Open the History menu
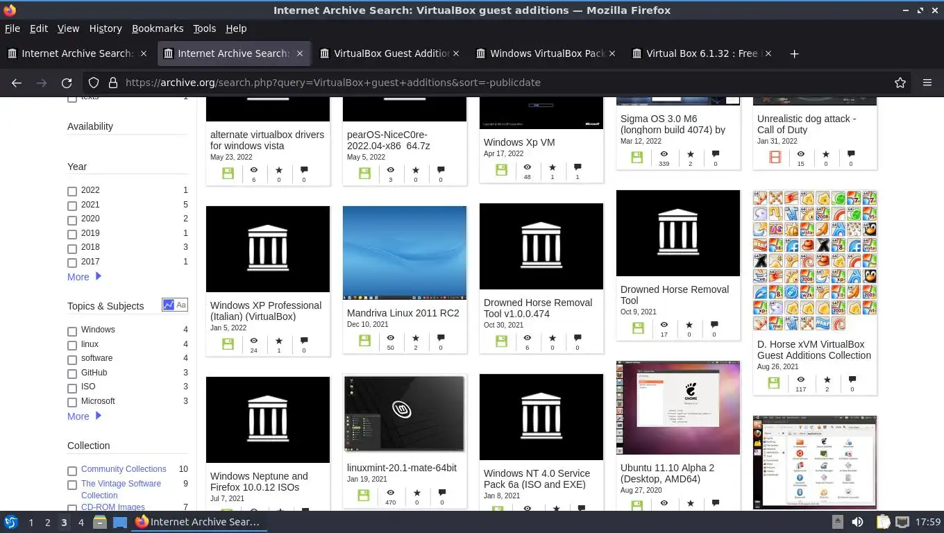The height and width of the screenshot is (533, 944). (105, 28)
